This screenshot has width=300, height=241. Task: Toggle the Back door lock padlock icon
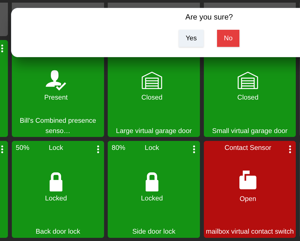pyautogui.click(x=56, y=182)
